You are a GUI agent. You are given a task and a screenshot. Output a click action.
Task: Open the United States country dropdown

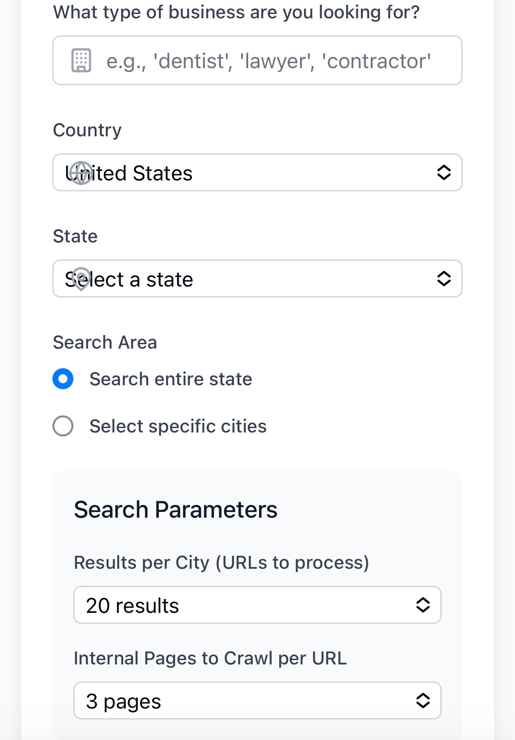coord(257,173)
